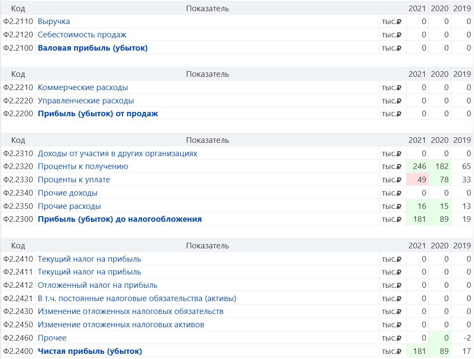Click Изменение отложенных налоговых обязательств link
This screenshot has height=359, width=474.
click(130, 311)
